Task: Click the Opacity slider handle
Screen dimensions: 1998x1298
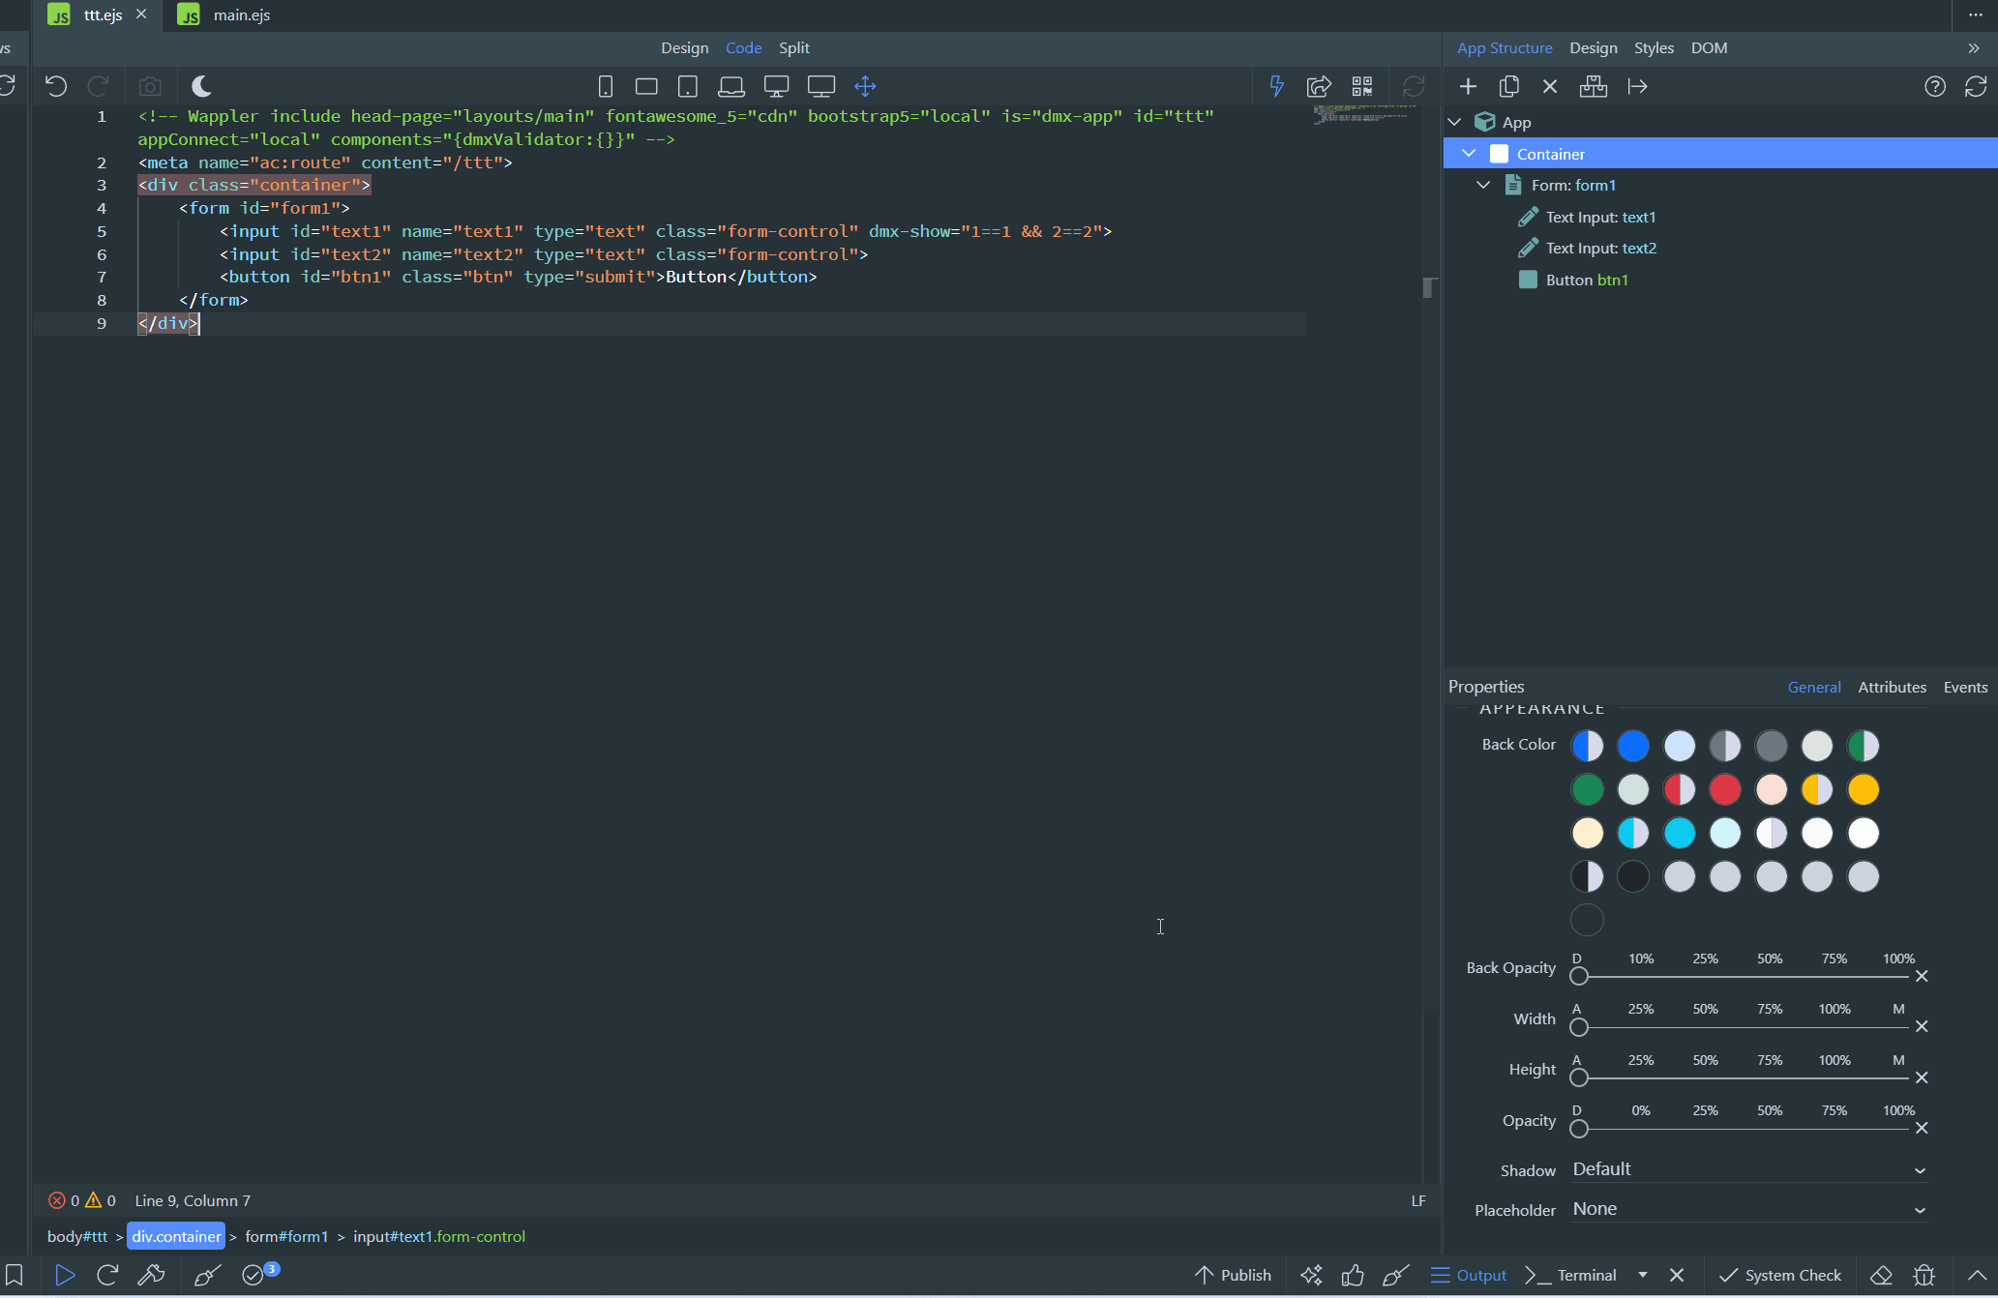Action: click(x=1579, y=1129)
